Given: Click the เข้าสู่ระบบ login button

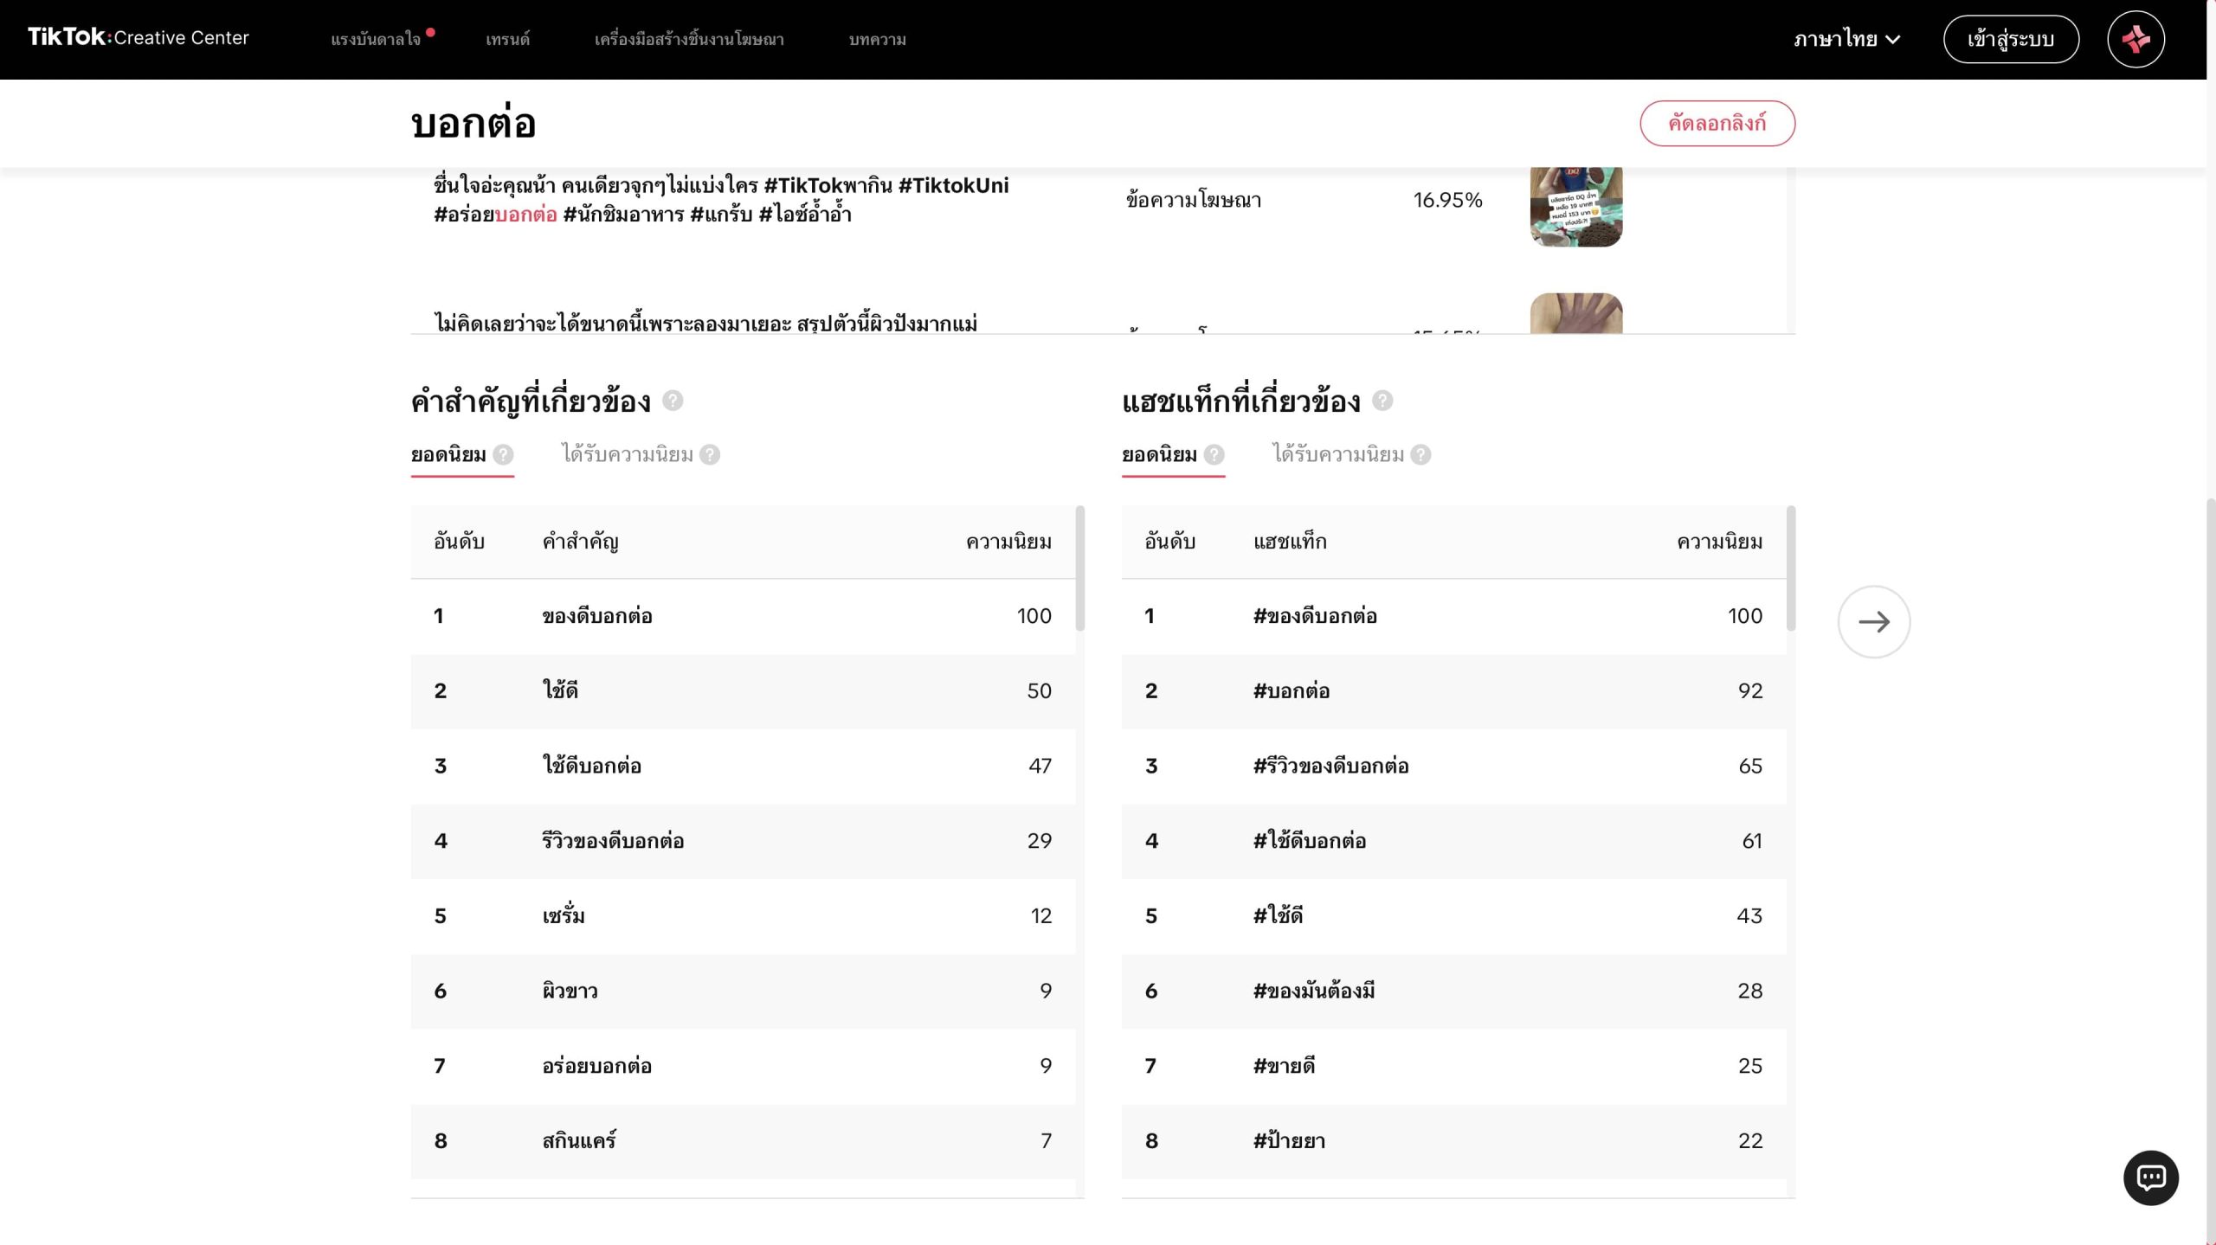Looking at the screenshot, I should [x=2010, y=39].
